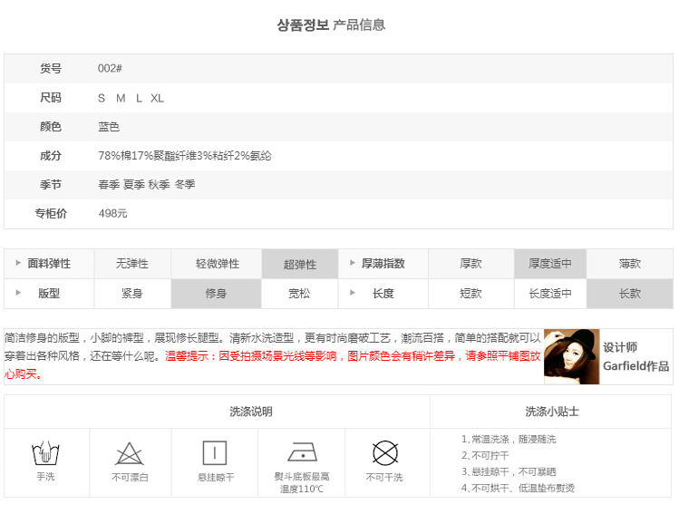Viewport: 679px width, 514px height.
Task: Click size S in the size row
Action: (102, 98)
